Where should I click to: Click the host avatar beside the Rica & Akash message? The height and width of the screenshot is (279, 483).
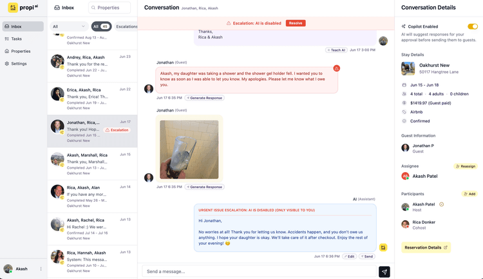click(x=383, y=41)
